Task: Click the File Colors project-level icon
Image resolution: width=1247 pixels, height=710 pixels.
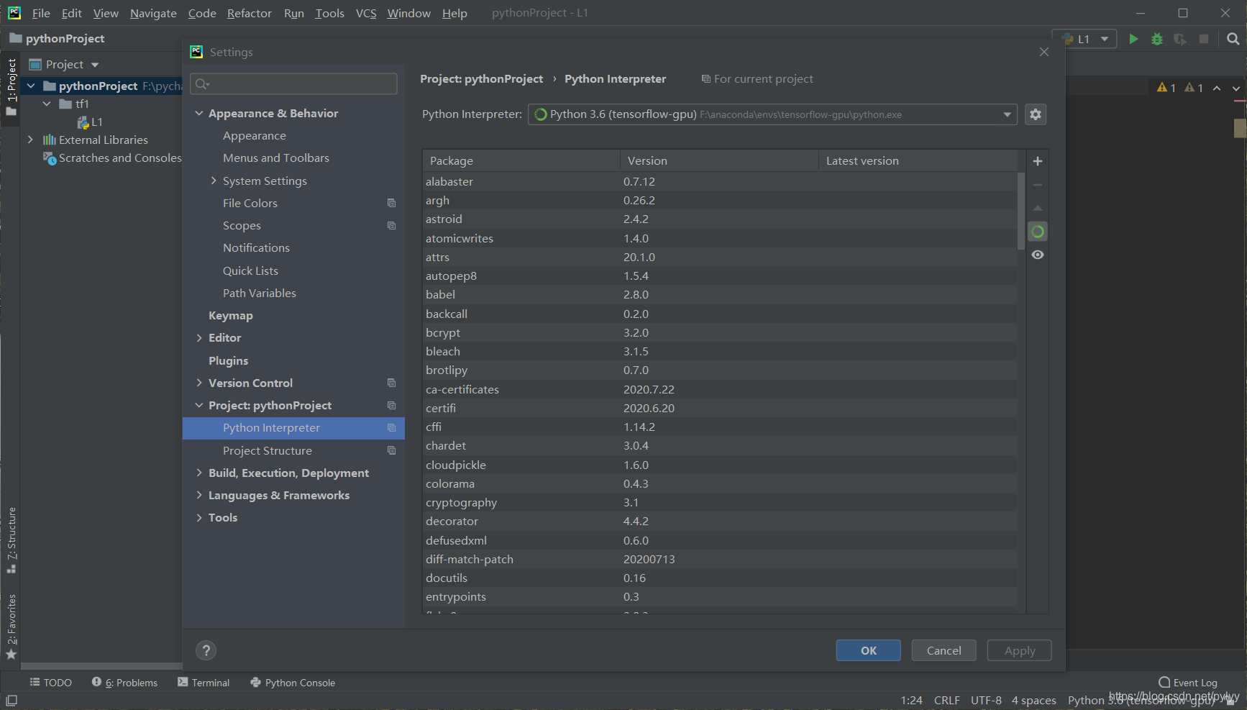Action: [x=391, y=203]
